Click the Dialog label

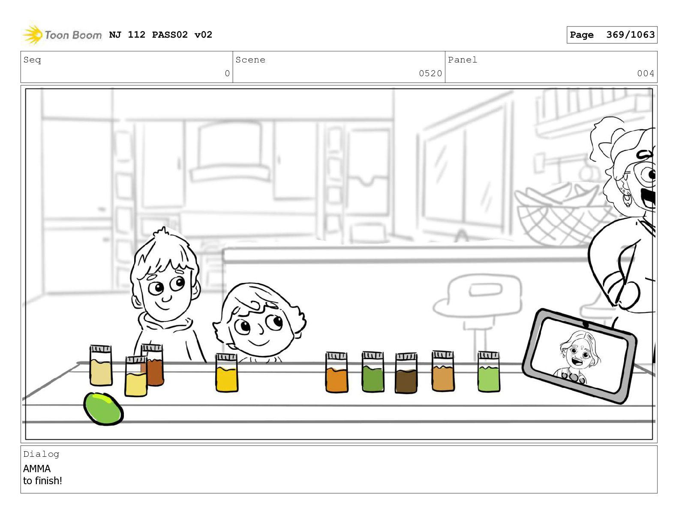pyautogui.click(x=41, y=454)
